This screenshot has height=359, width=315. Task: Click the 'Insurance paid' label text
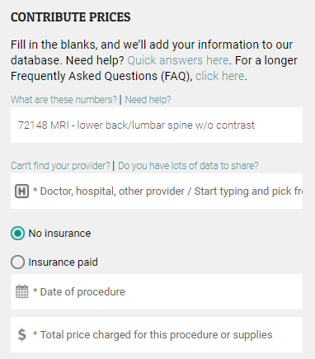[63, 262]
